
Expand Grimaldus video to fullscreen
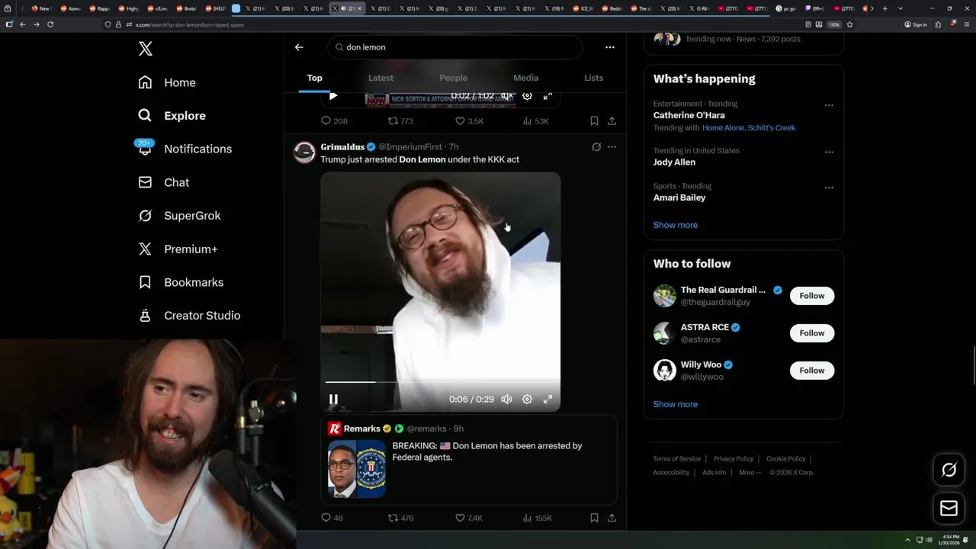click(547, 400)
